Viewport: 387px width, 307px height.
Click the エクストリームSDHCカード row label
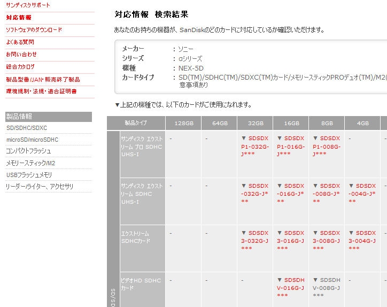coord(136,237)
